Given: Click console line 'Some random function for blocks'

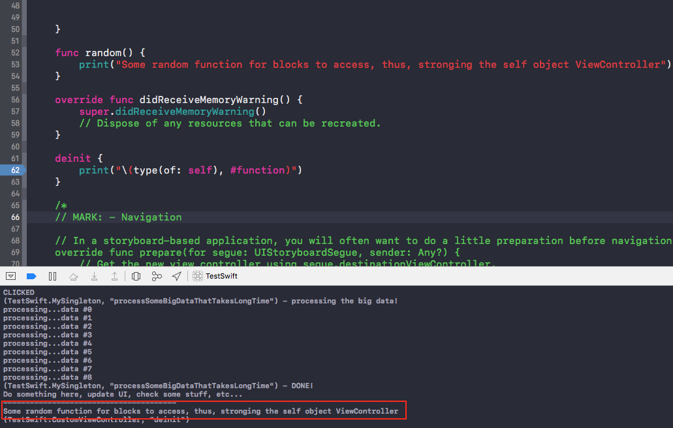Looking at the screenshot, I should tap(200, 411).
